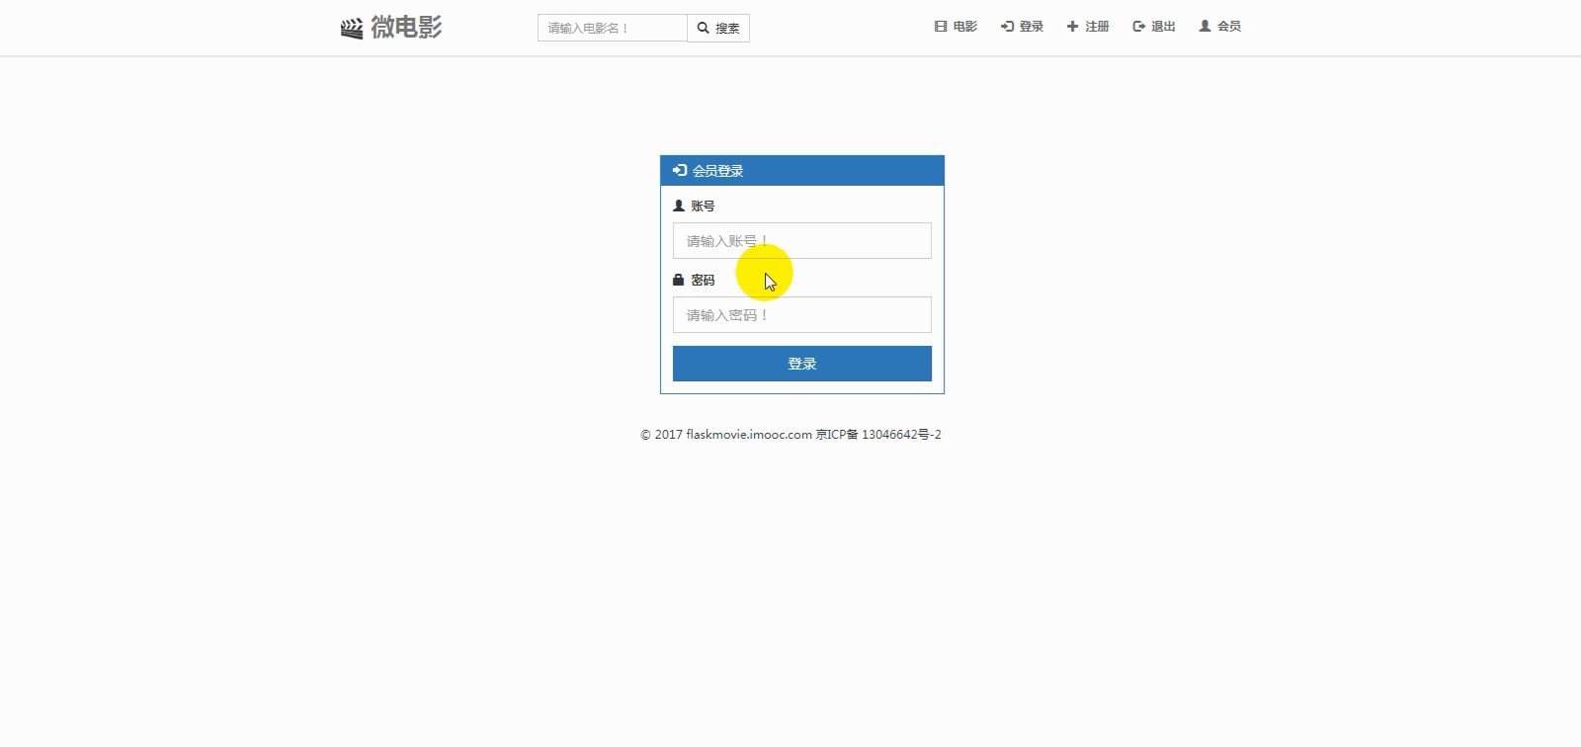Submit with the blue 登录 button
Image resolution: width=1581 pixels, height=747 pixels.
point(802,364)
